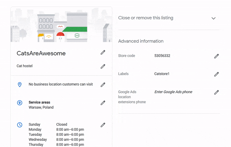Click the clock hours icon
Viewport: 231px width, 147px height.
tap(20, 125)
